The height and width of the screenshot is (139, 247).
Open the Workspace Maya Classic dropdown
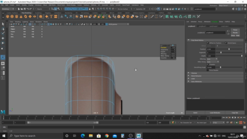231,5
